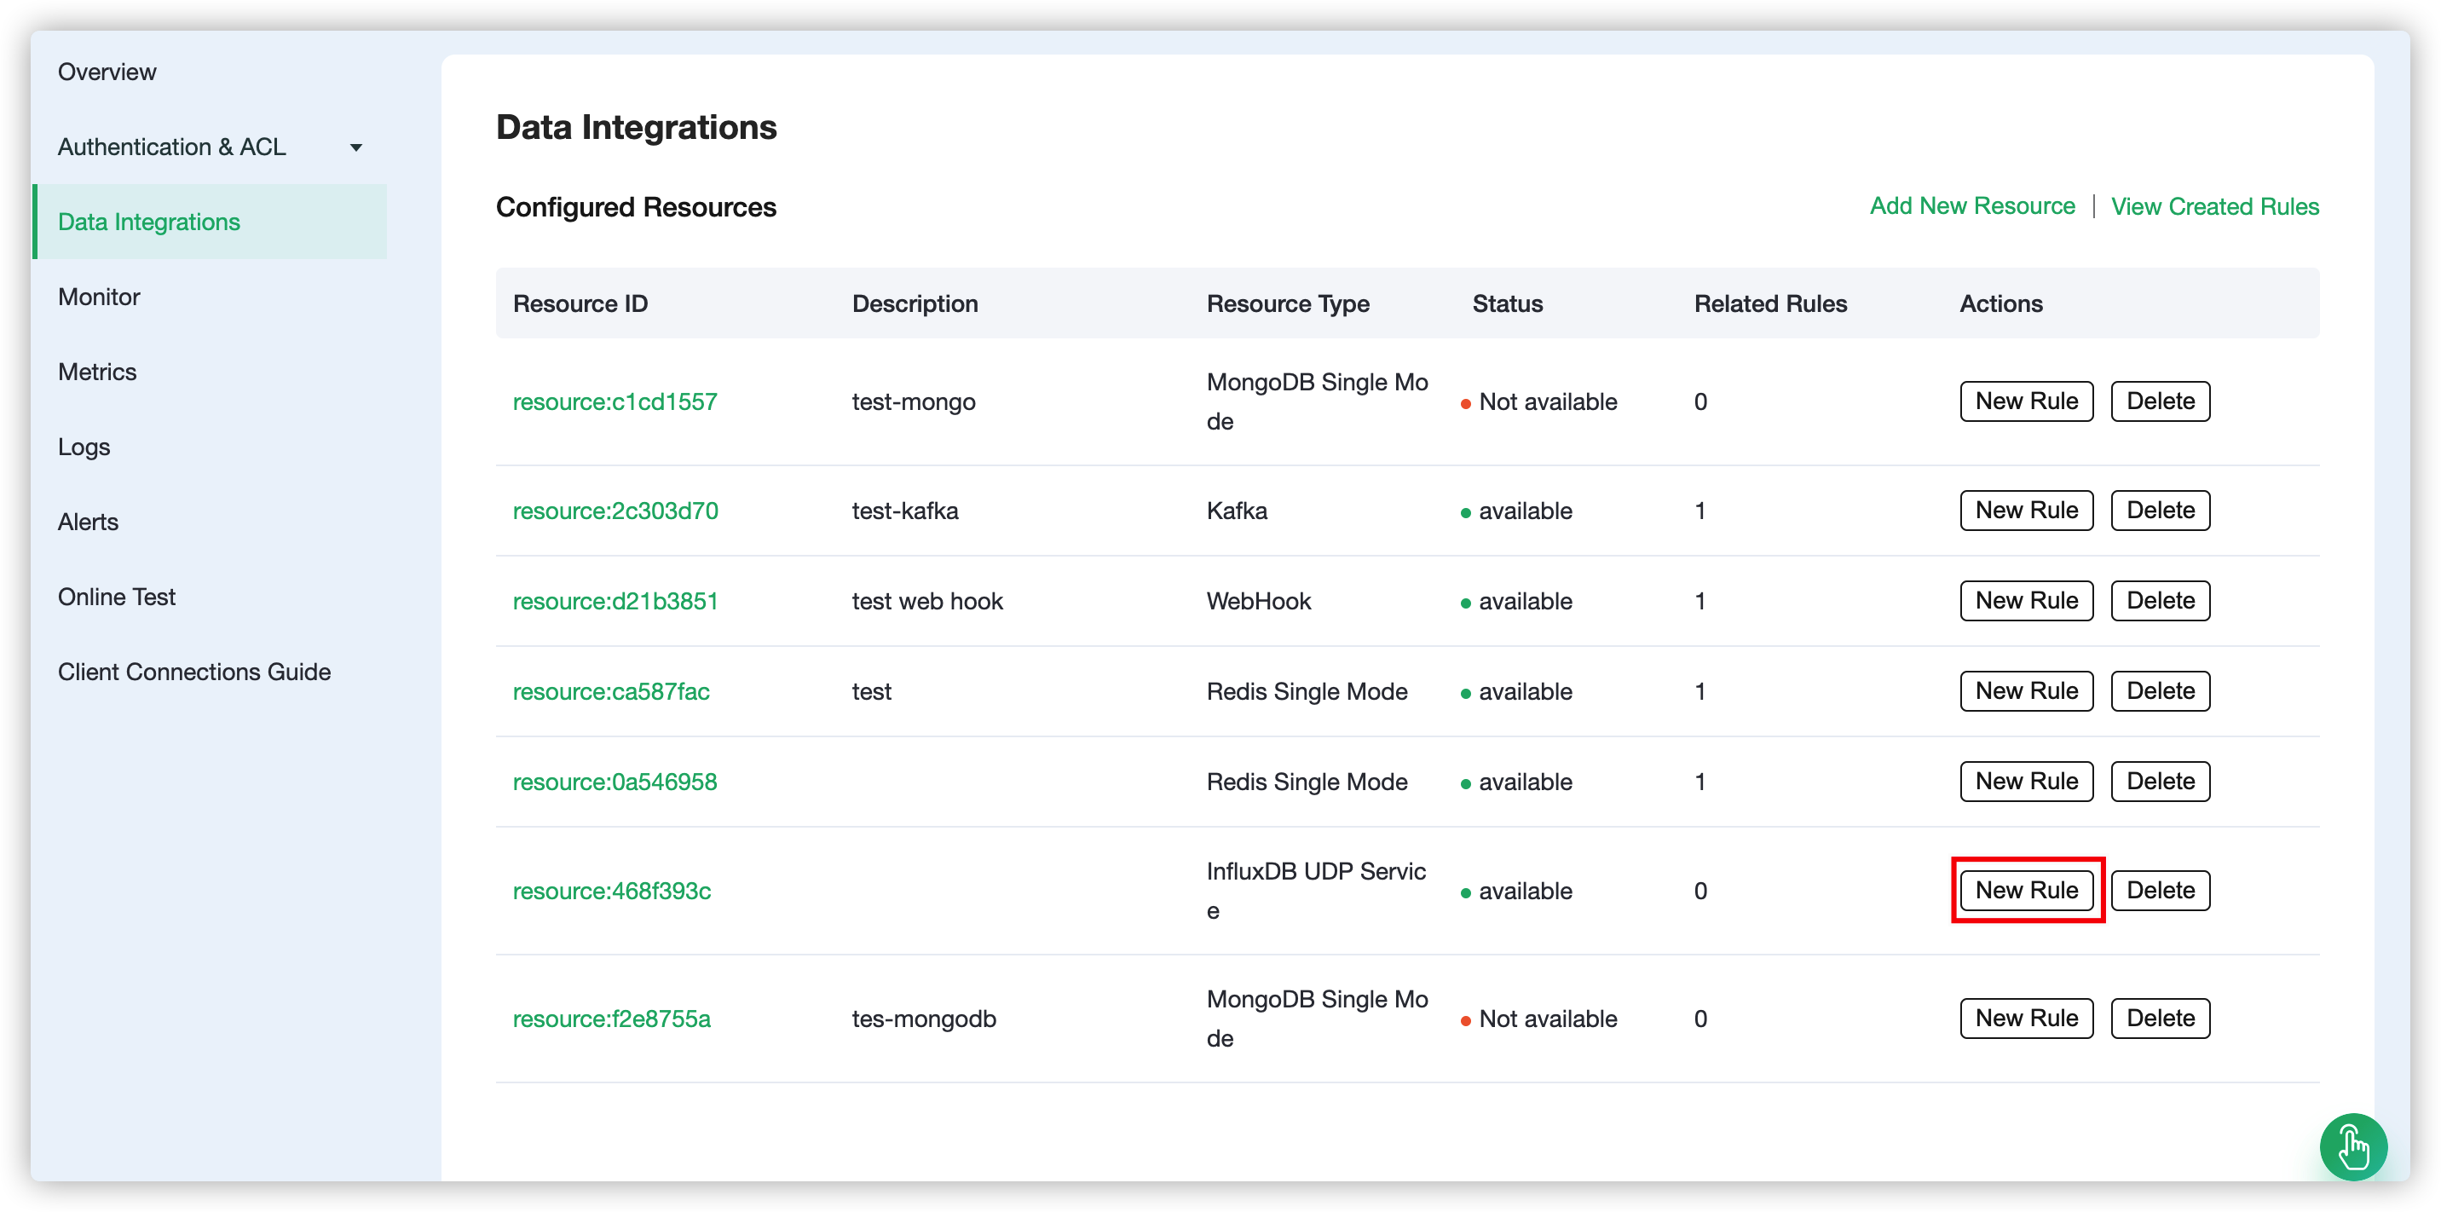Go to the Monitor sidebar section
This screenshot has width=2441, height=1212.
click(99, 297)
